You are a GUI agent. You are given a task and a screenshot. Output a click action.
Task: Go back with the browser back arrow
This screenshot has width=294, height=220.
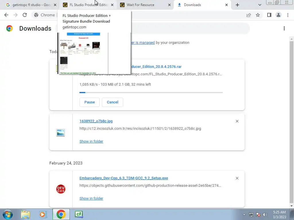6,15
